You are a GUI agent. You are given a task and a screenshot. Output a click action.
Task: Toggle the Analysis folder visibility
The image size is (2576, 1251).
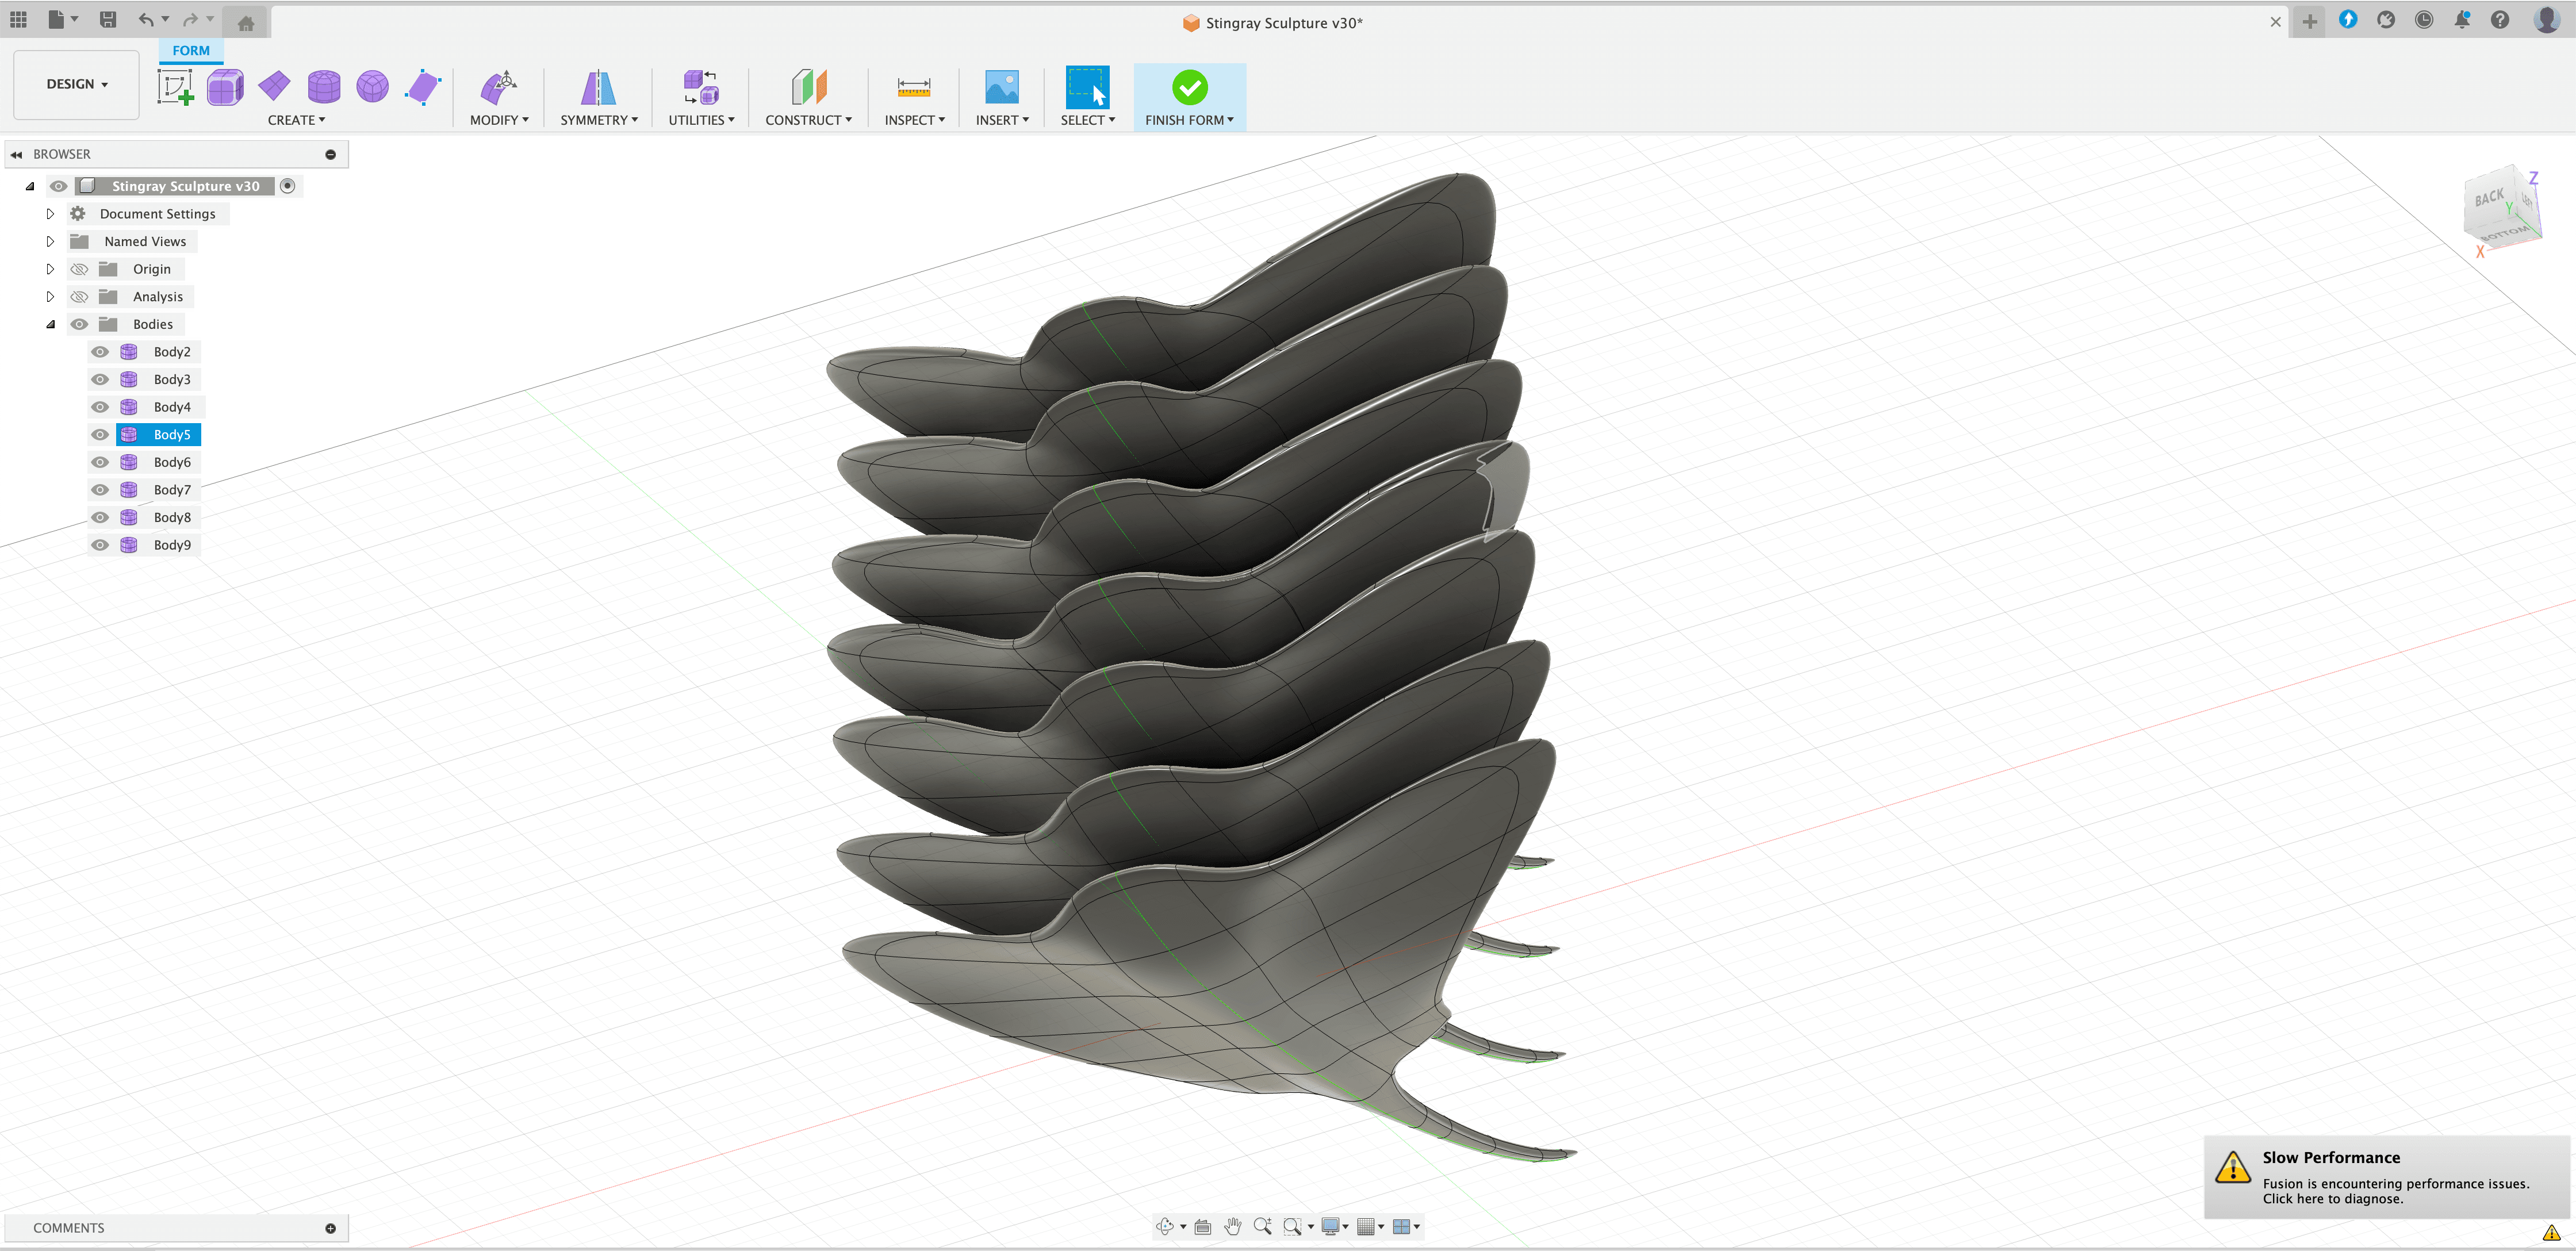coord(80,297)
